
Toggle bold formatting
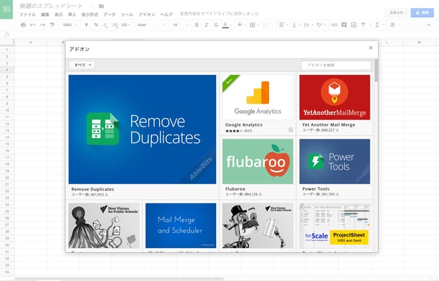(x=197, y=25)
